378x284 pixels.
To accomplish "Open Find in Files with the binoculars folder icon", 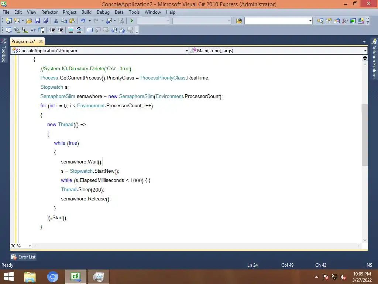I will tap(239, 21).
